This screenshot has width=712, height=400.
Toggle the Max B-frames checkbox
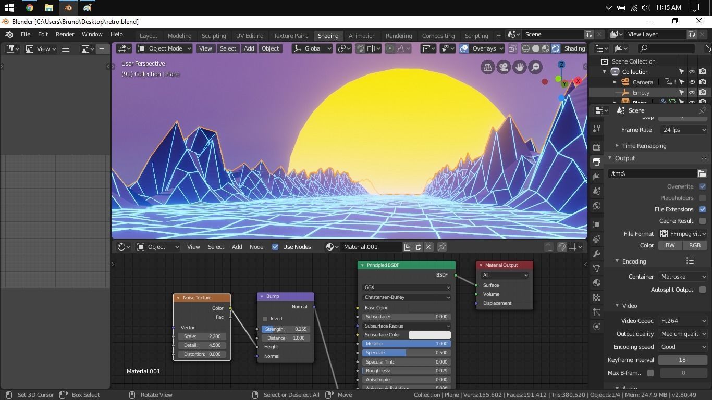tap(650, 373)
